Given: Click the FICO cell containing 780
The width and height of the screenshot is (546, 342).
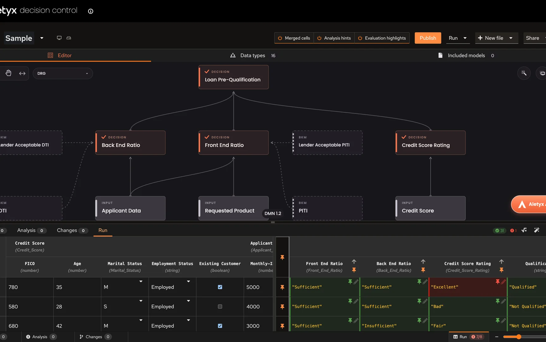Looking at the screenshot, I should [30, 287].
